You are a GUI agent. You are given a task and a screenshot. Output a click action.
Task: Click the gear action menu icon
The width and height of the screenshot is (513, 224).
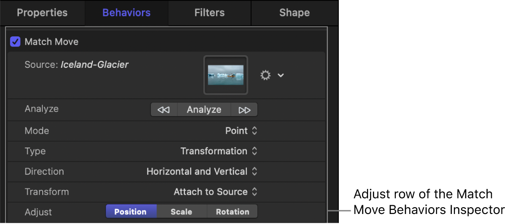tap(265, 75)
